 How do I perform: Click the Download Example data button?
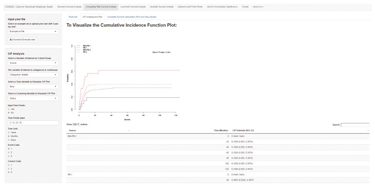(22, 40)
